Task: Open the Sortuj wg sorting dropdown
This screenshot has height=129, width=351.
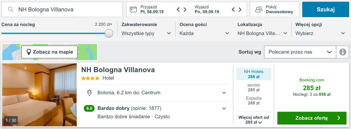Action: click(300, 52)
